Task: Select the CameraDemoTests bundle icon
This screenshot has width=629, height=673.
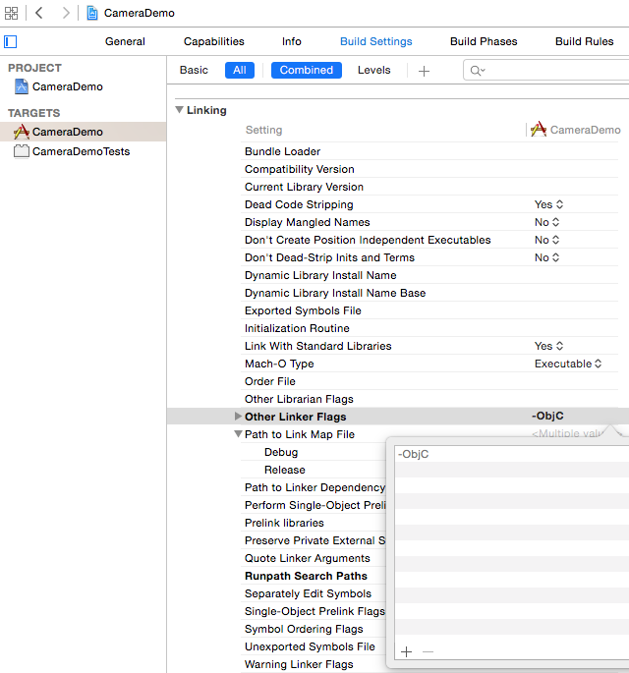Action: pos(22,151)
